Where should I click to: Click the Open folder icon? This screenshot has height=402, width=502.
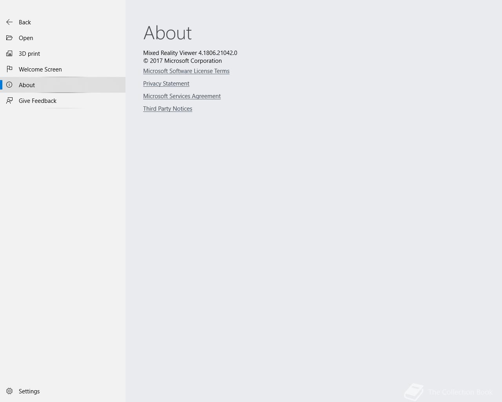click(9, 38)
